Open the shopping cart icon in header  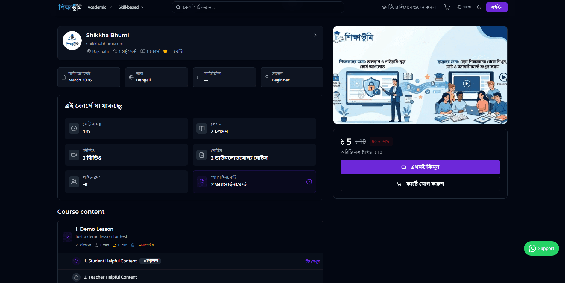click(447, 7)
